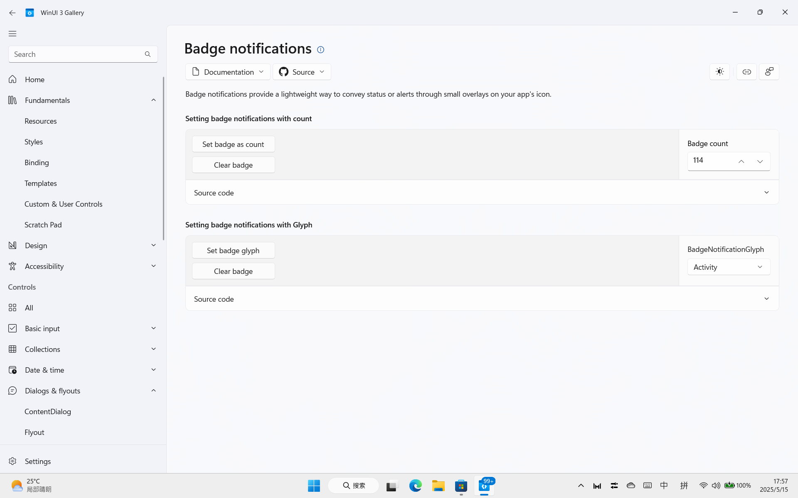Toggle the light/dark theme icon button
The height and width of the screenshot is (498, 798).
(719, 72)
